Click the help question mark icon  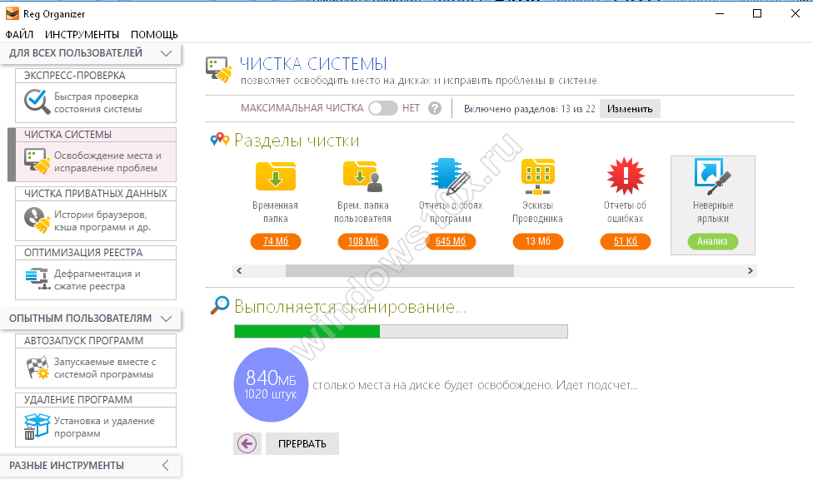pyautogui.click(x=434, y=108)
